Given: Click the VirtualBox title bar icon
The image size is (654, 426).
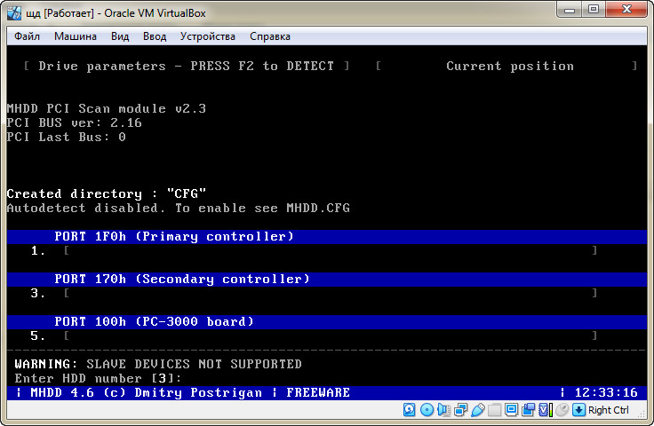Looking at the screenshot, I should coord(14,13).
